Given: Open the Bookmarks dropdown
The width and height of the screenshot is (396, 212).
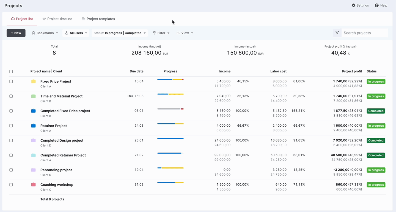Looking at the screenshot, I should click(x=45, y=33).
